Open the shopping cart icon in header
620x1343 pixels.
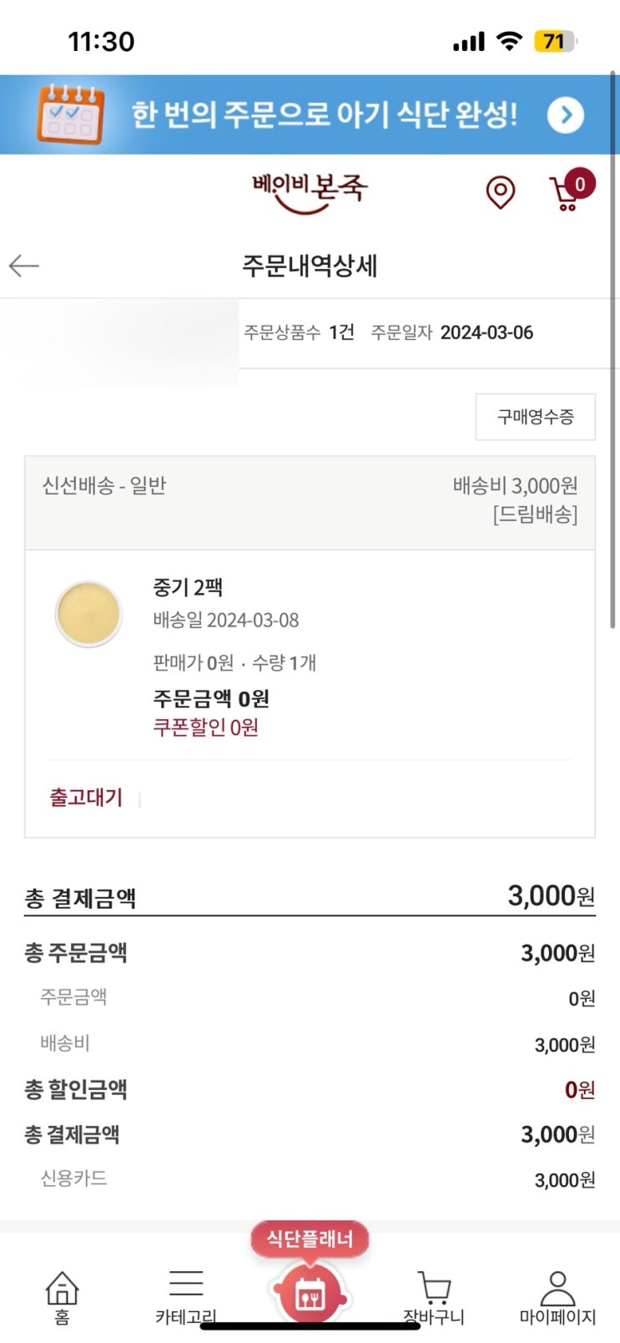(565, 195)
